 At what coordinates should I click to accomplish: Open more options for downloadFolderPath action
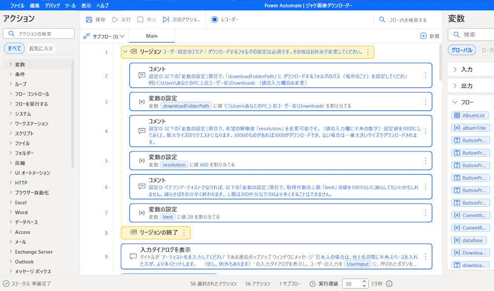(x=425, y=102)
